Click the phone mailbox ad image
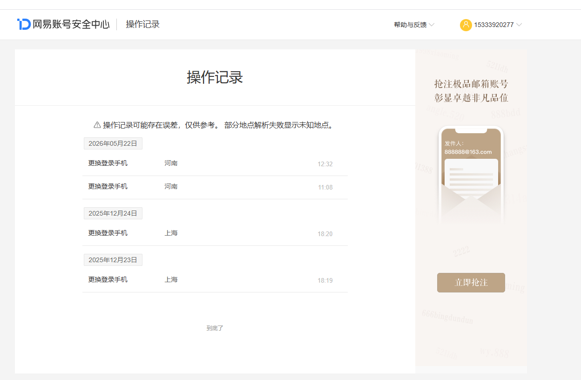This screenshot has height=380, width=581. (471, 175)
